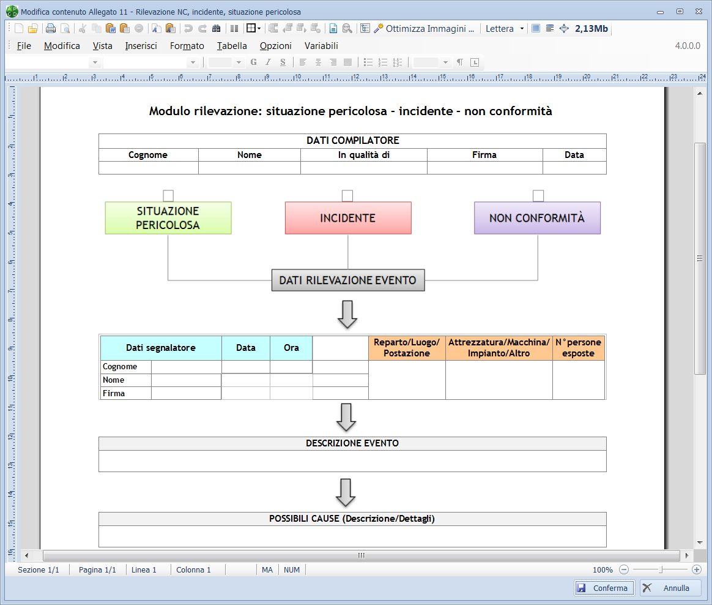Click the Open folder icon

click(x=33, y=28)
